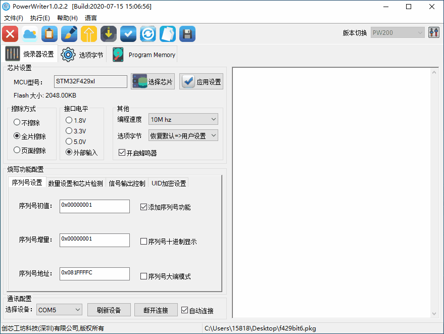This screenshot has height=334, width=444.
Task: Click the 应用设置 button
Action: point(202,81)
